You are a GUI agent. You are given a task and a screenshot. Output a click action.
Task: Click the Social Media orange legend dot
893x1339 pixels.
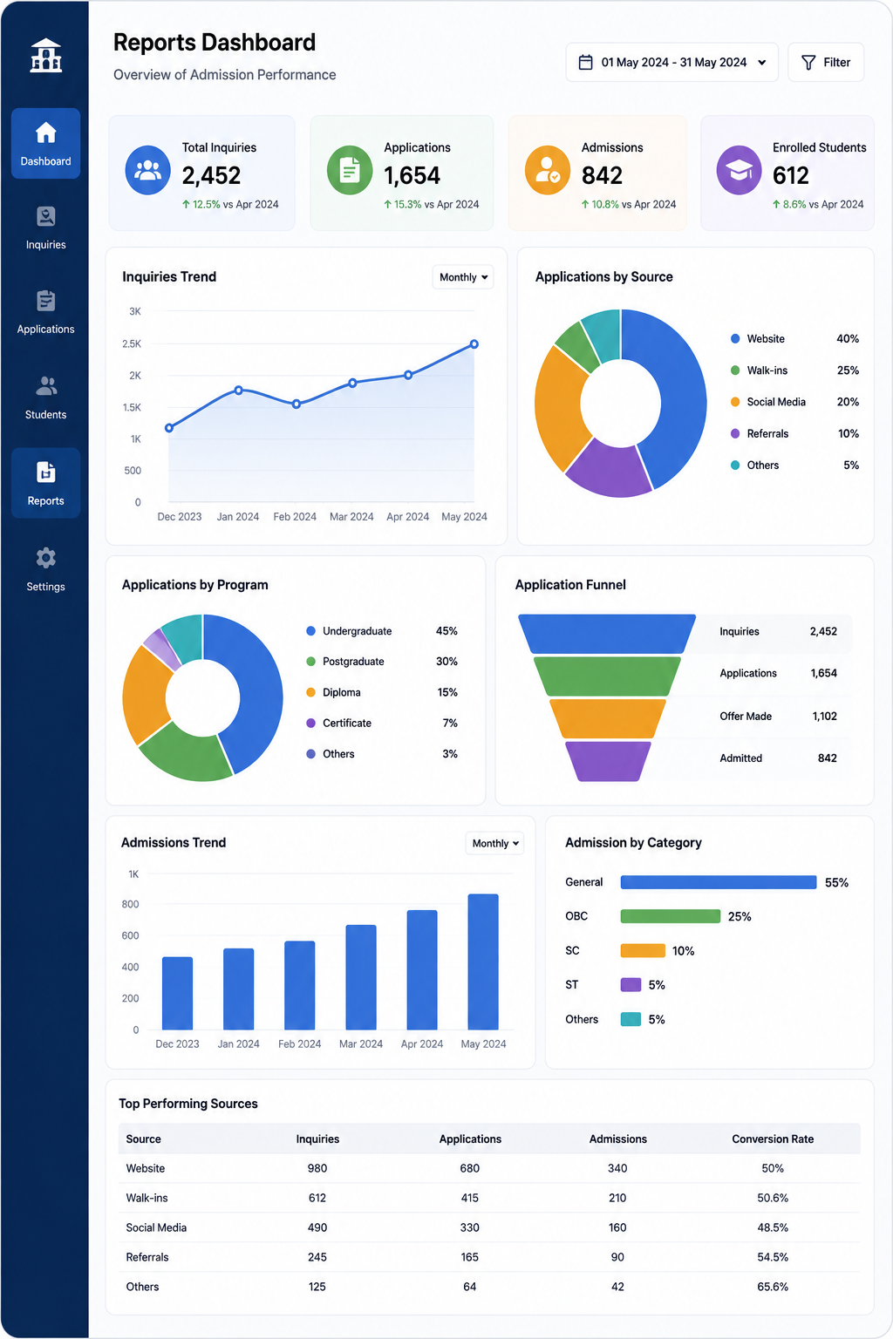pyautogui.click(x=735, y=402)
